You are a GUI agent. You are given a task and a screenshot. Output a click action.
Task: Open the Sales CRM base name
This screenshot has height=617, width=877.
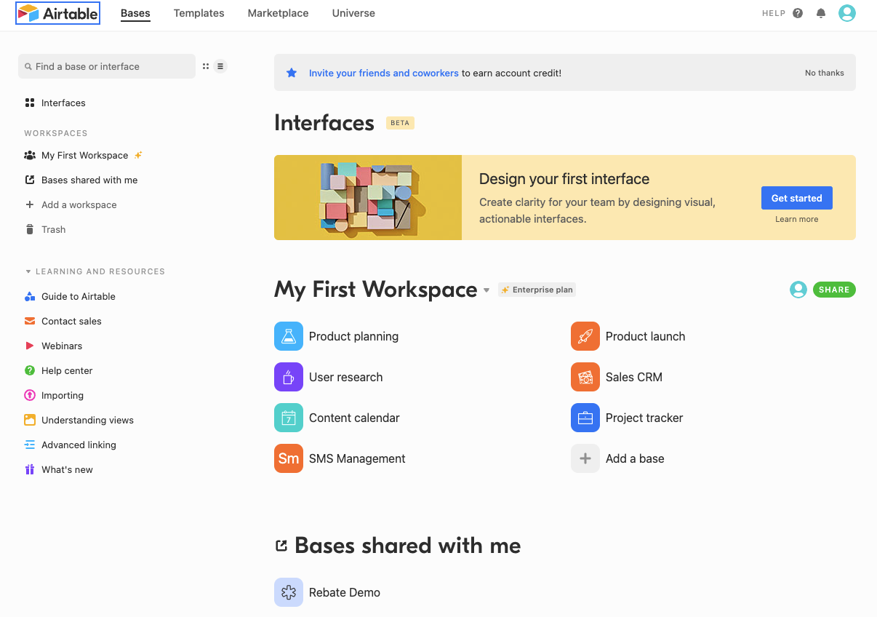(634, 377)
